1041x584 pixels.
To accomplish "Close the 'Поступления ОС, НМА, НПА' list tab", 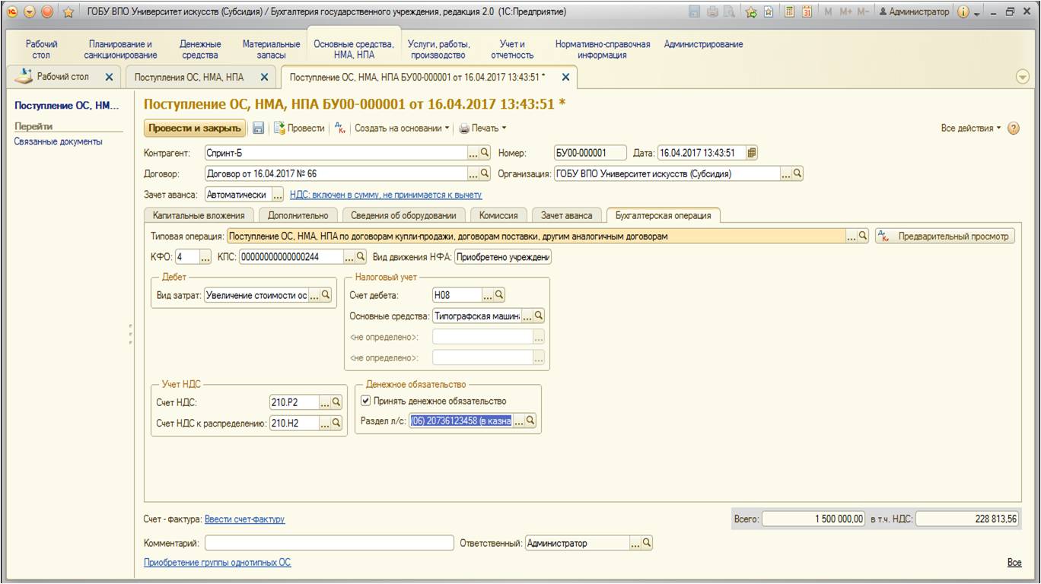I will [264, 77].
